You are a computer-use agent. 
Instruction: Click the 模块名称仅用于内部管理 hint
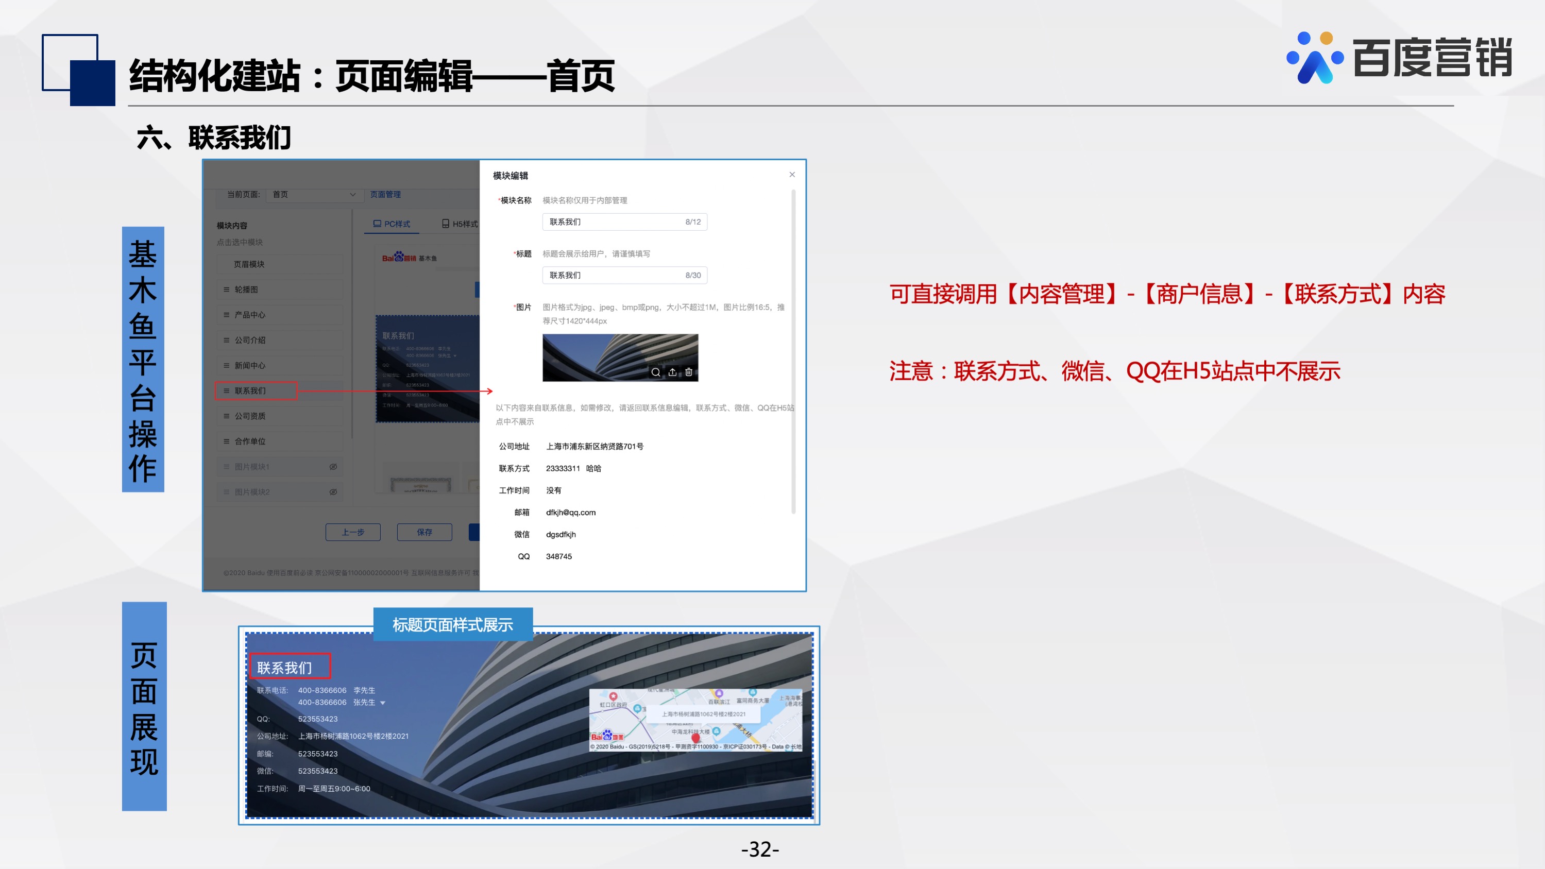[x=585, y=200]
